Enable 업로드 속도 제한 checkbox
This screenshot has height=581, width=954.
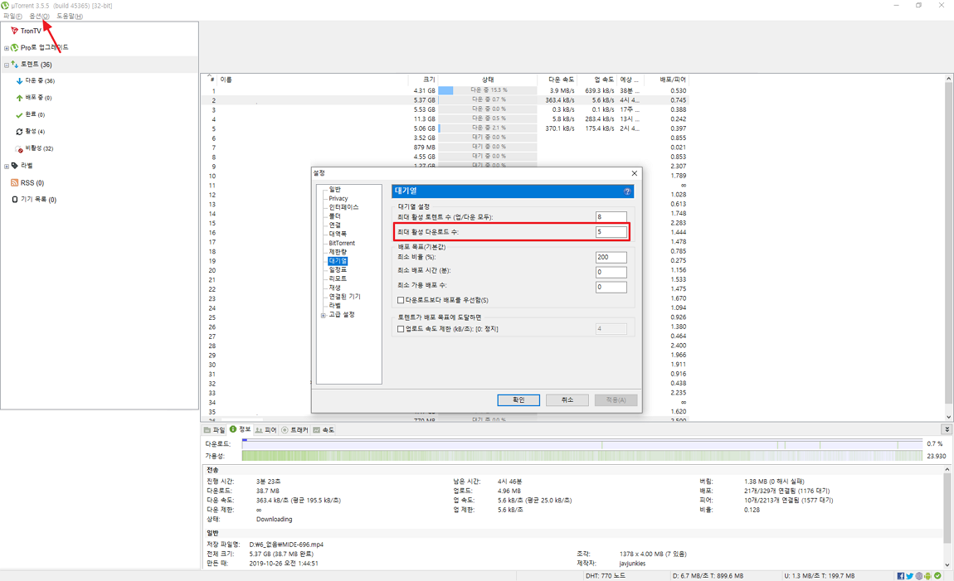(401, 329)
